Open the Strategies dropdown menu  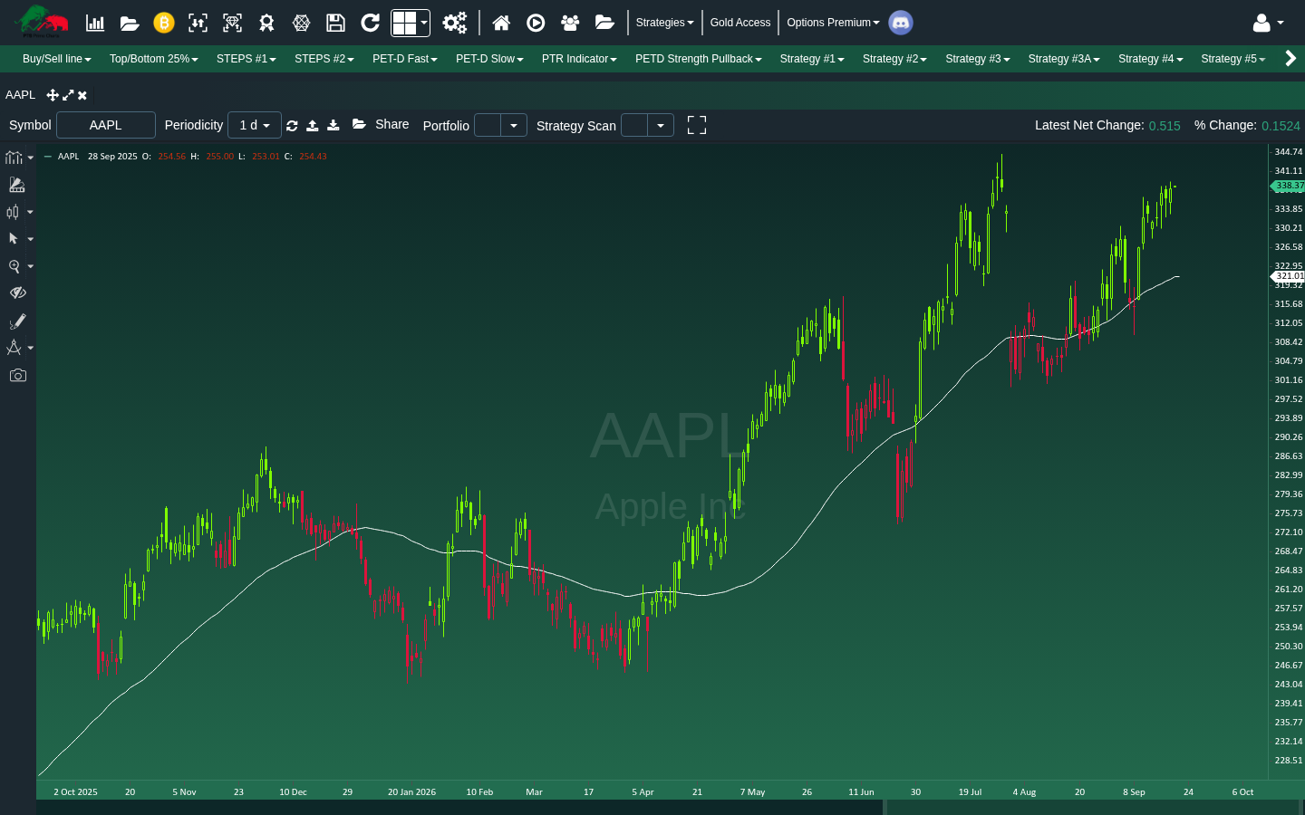[664, 23]
